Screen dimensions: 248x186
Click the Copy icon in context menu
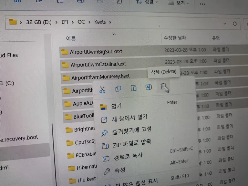pos(118,88)
